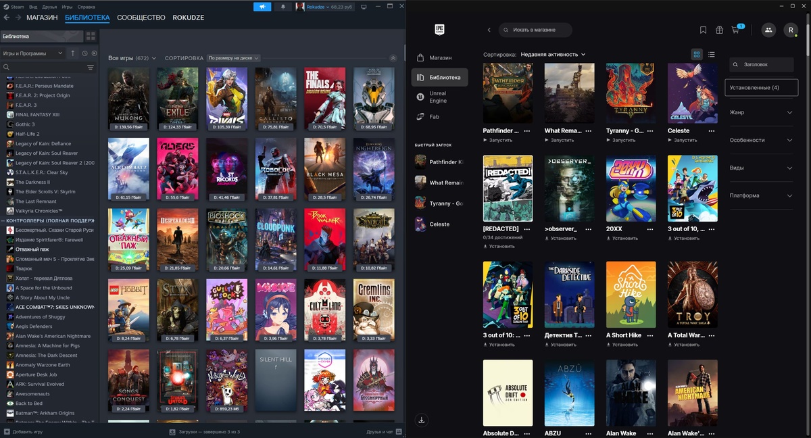Click Add a Game in Steam
Viewport: 811px width, 438px height.
point(23,431)
